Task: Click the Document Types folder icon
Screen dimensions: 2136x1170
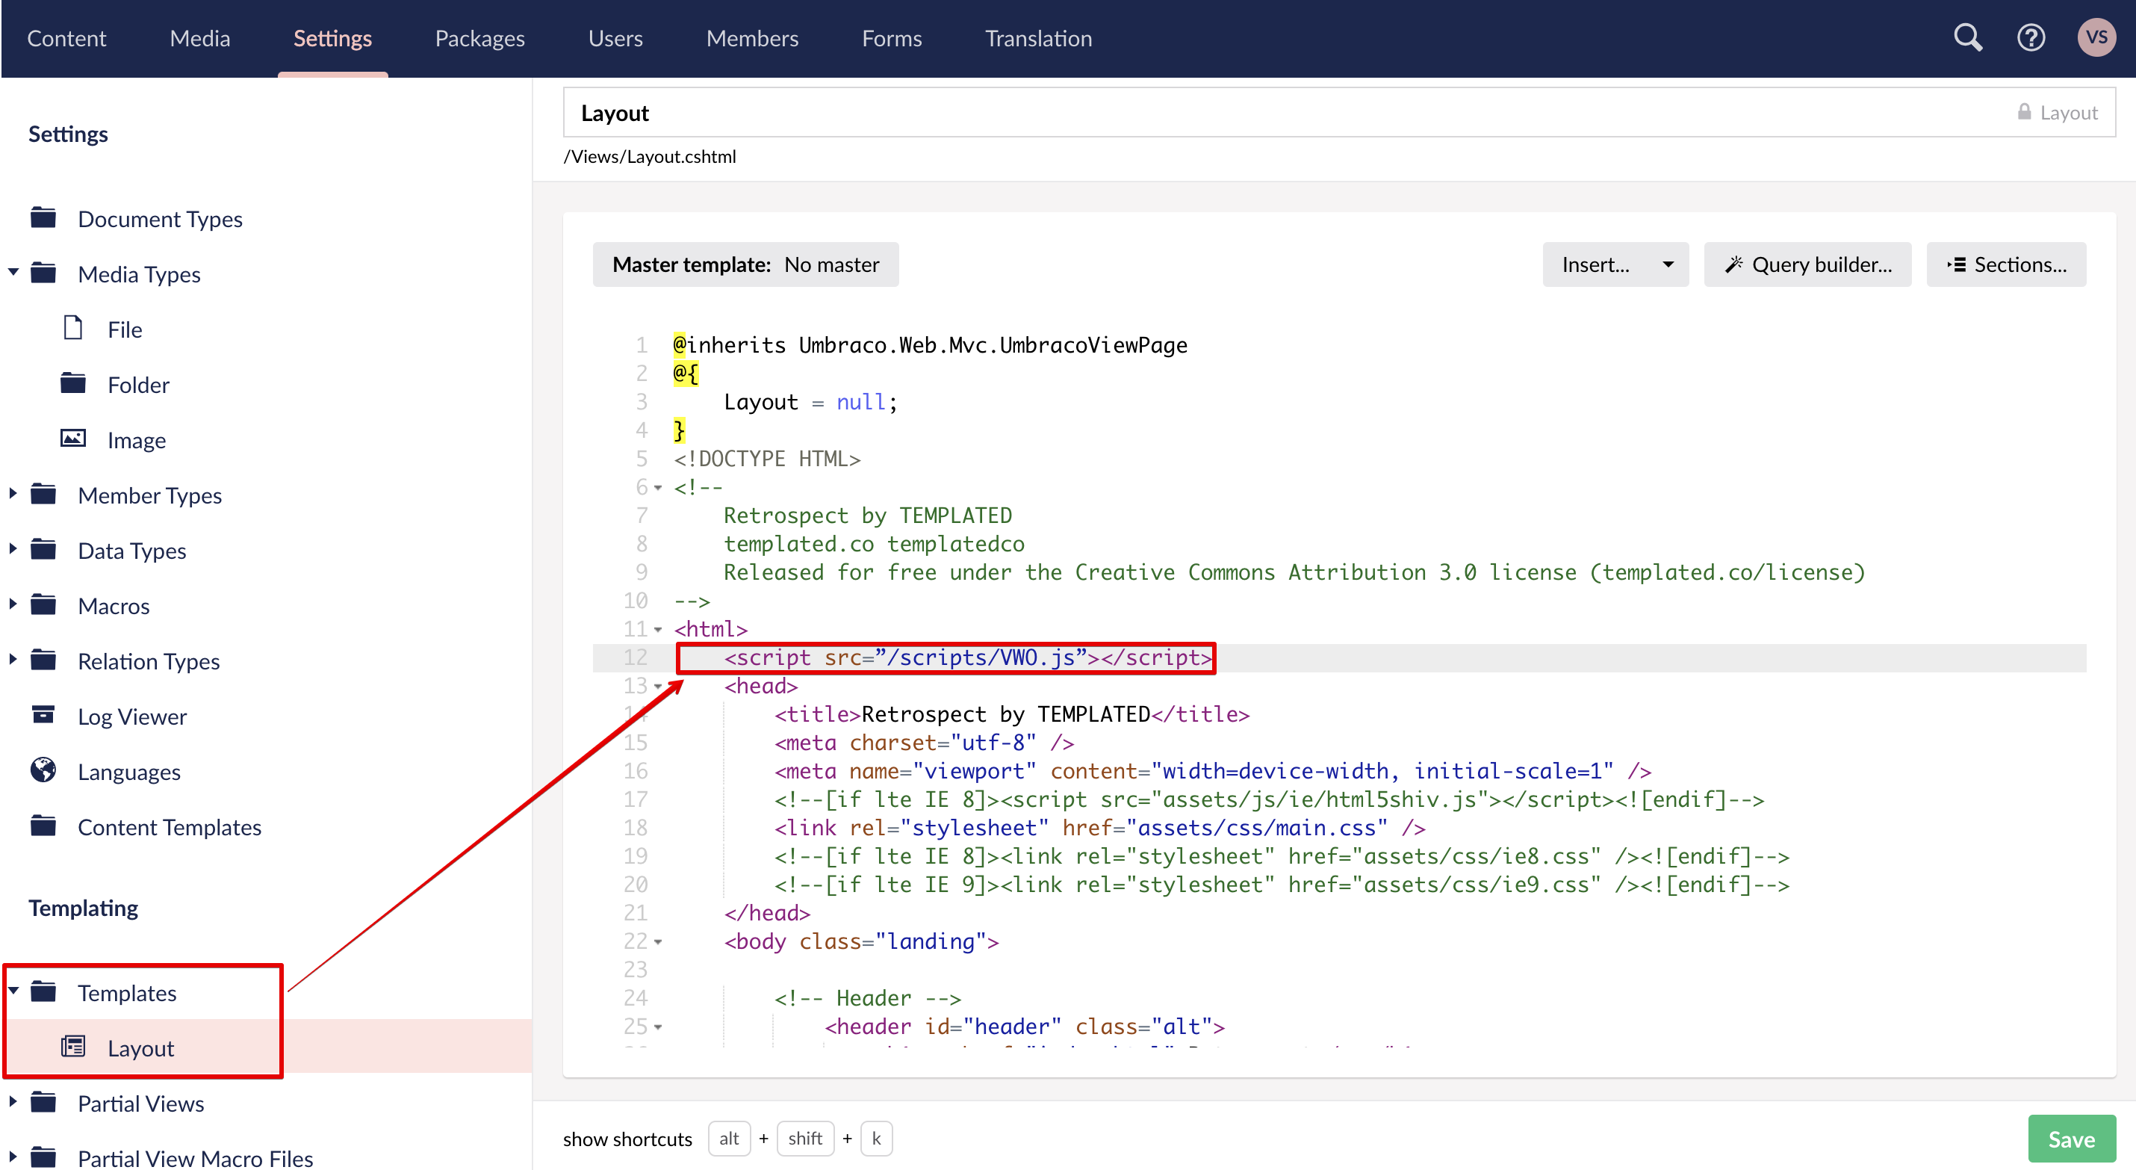Action: (43, 217)
